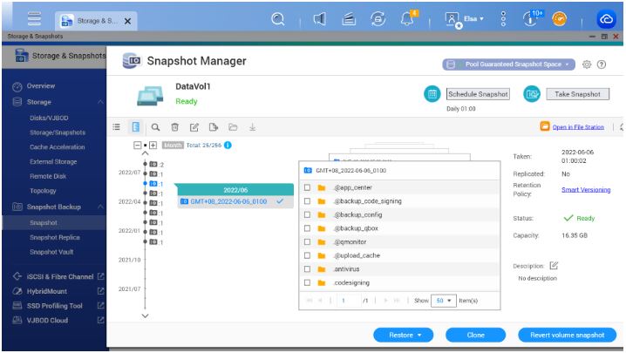626x353 pixels.
Task: Click the delete snapshot trash icon
Action: 174,127
